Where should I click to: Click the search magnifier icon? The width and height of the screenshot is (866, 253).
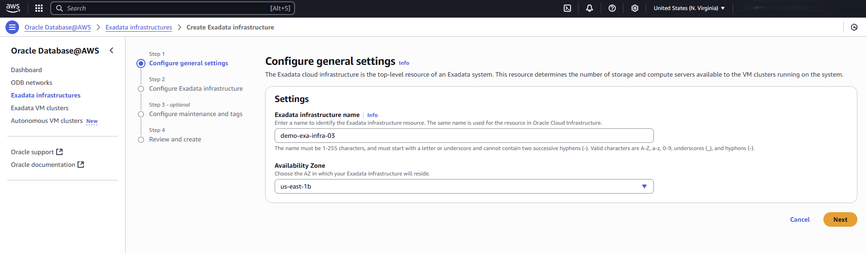[59, 8]
